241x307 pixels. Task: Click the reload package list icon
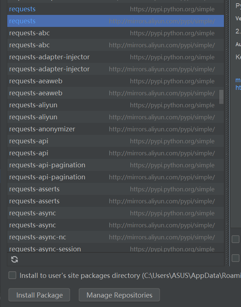tap(15, 259)
